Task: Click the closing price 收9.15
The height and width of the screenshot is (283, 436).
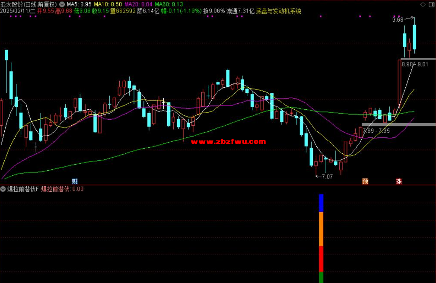Action: [100, 11]
